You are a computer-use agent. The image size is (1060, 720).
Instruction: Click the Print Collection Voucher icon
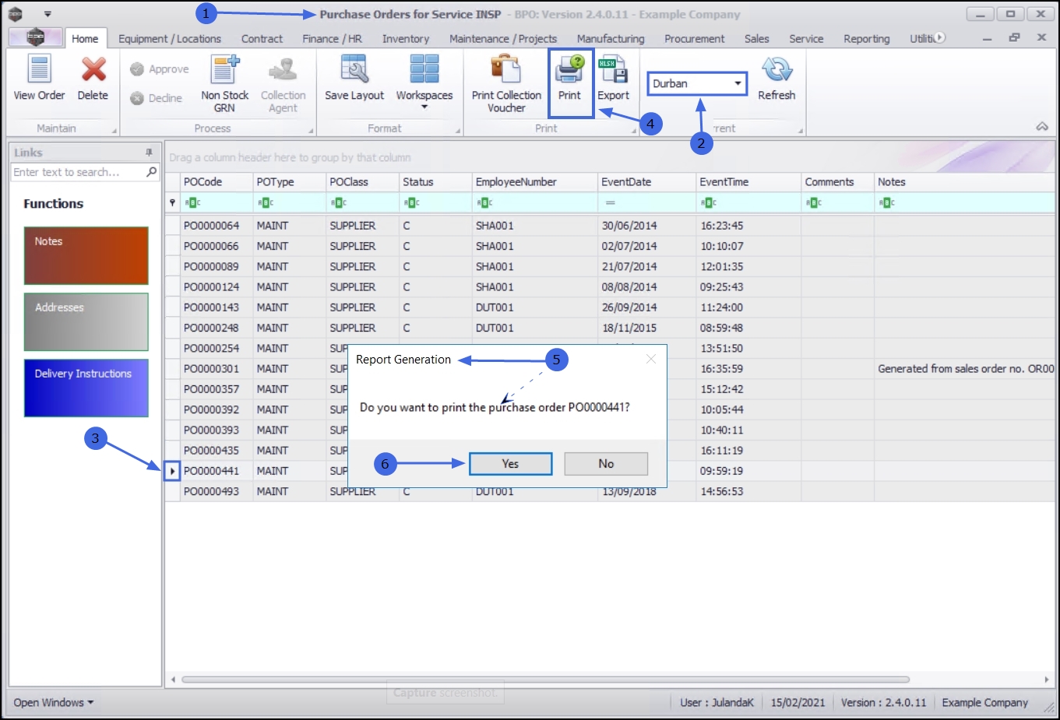[x=506, y=84]
